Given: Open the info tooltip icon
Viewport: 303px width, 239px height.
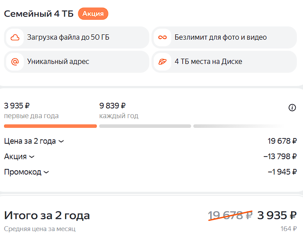Looking at the screenshot, I should pyautogui.click(x=292, y=108).
